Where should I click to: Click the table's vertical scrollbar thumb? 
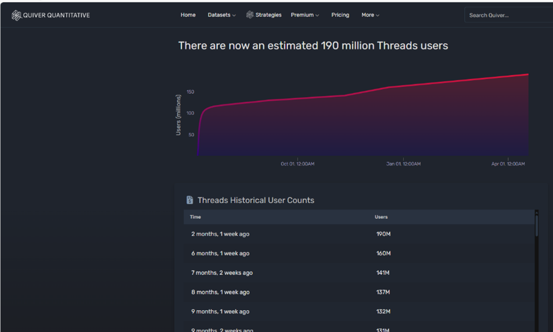[x=537, y=226]
